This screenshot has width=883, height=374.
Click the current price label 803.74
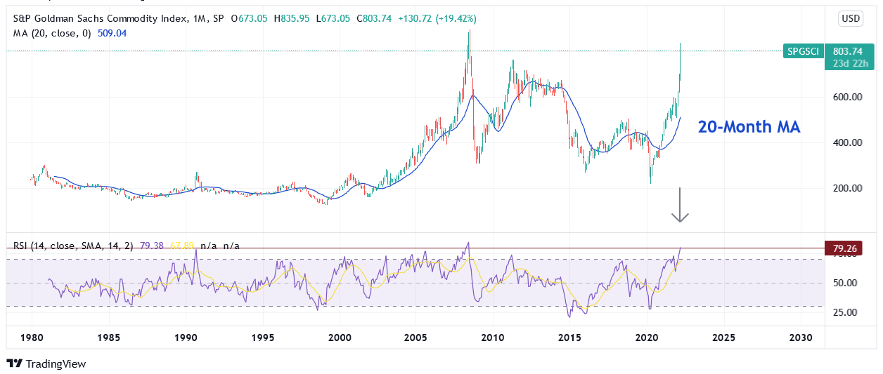(847, 51)
